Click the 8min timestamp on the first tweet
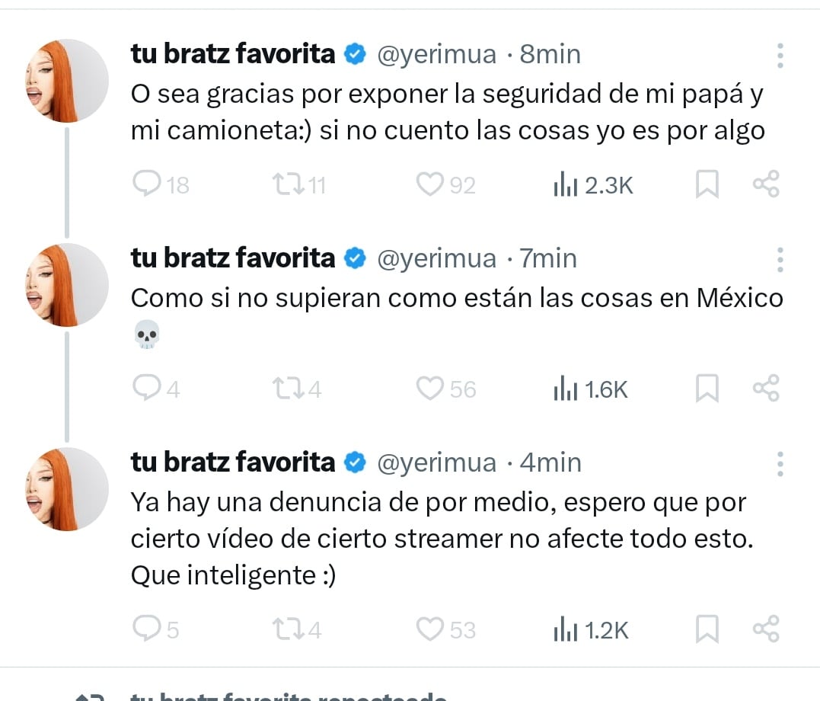Viewport: 820px width, 701px height. [x=550, y=53]
